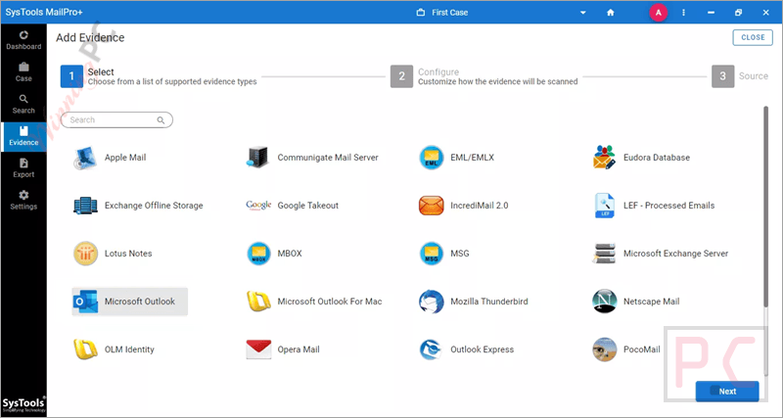Choose the OLM Identity icon
The height and width of the screenshot is (418, 783).
click(85, 349)
